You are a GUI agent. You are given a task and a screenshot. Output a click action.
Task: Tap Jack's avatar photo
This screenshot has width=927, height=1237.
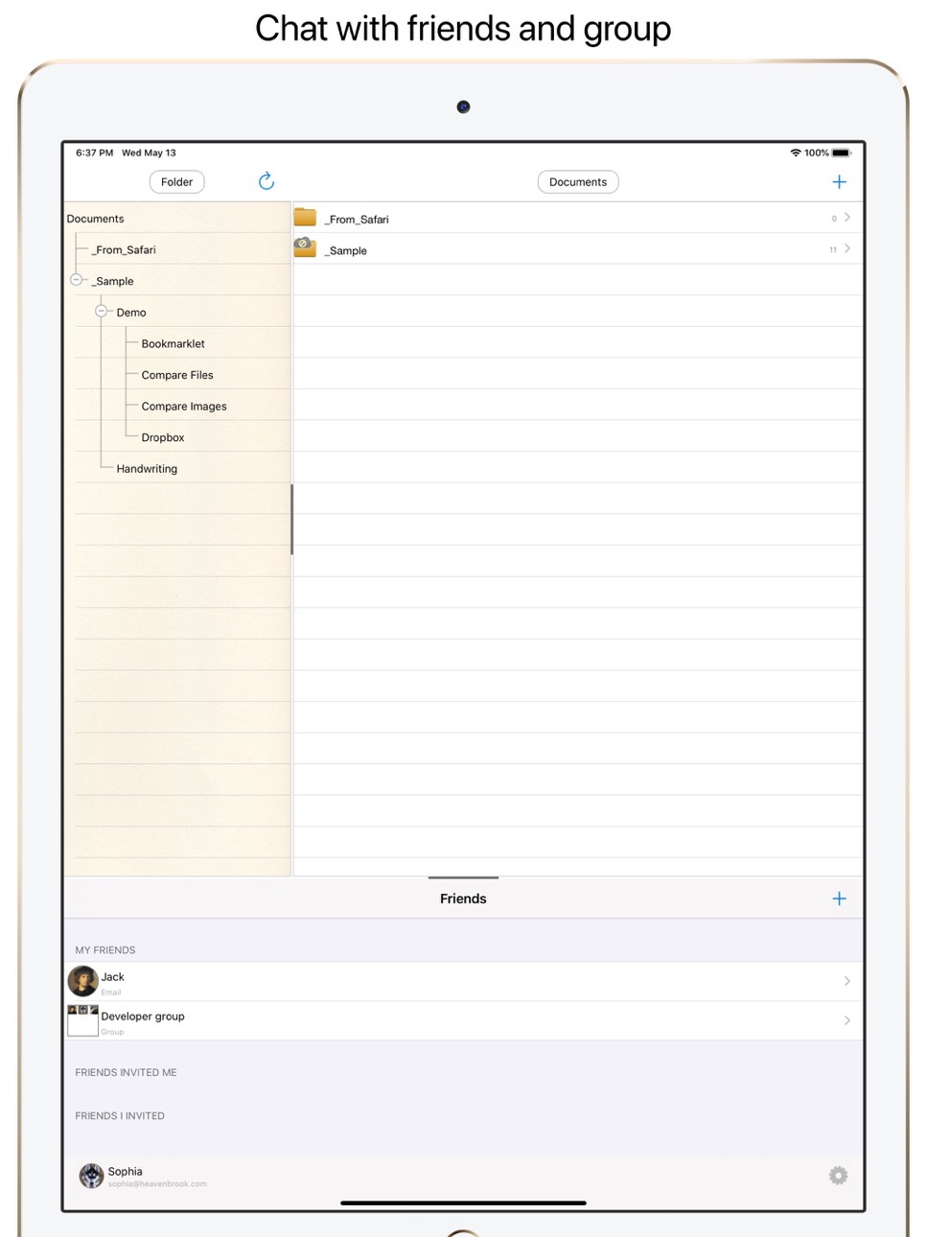(83, 981)
